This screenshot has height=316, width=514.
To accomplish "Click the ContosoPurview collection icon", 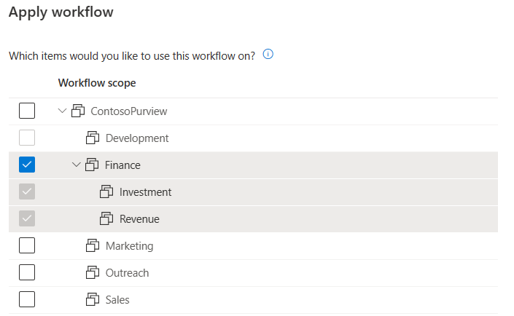I will click(x=78, y=111).
